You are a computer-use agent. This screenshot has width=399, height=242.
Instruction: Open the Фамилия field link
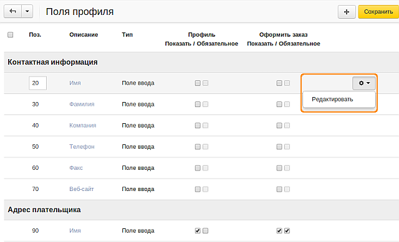82,104
